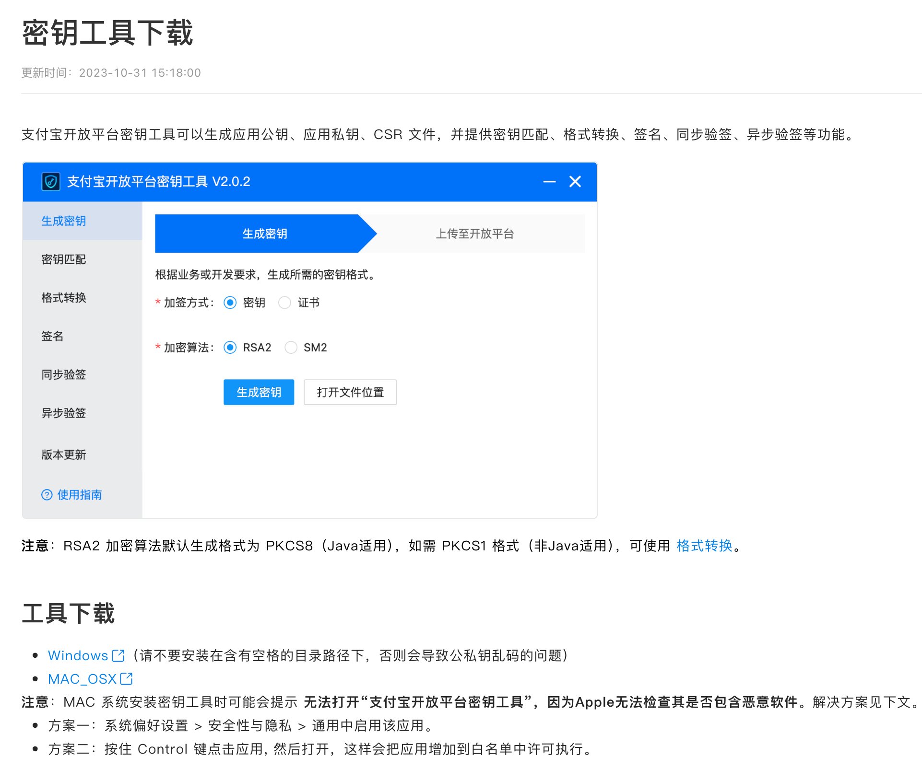Choose RSA2 encryption algorithm
The image size is (922, 769).
pyautogui.click(x=230, y=348)
